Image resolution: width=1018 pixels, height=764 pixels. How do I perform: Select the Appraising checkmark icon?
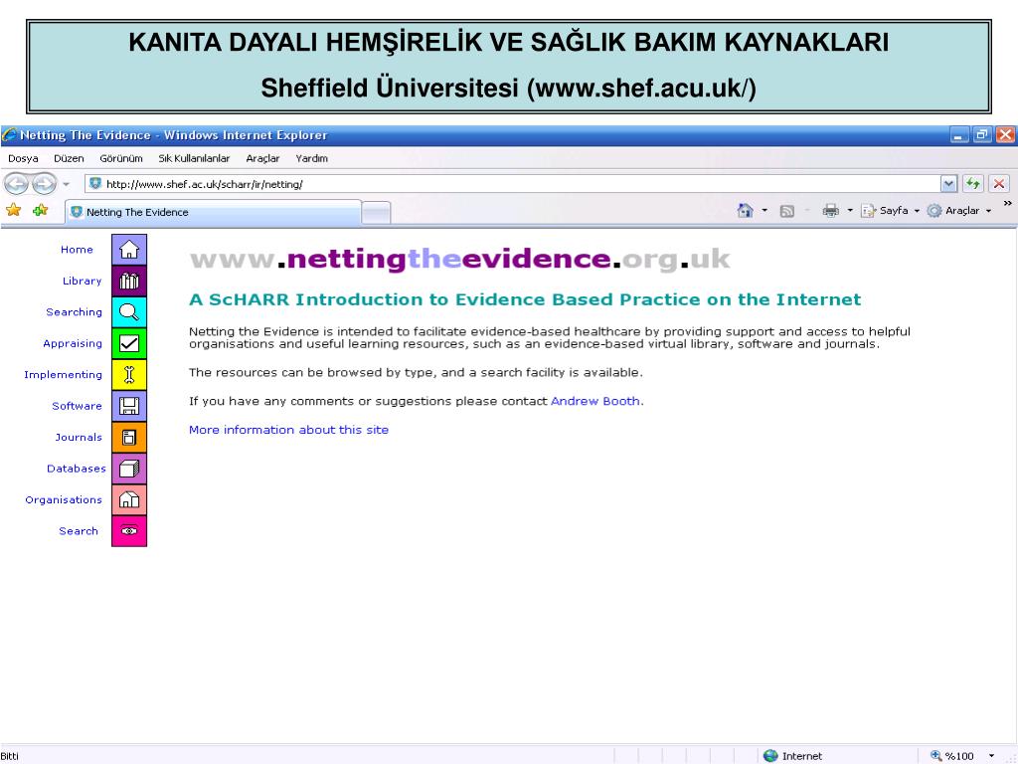pos(129,343)
